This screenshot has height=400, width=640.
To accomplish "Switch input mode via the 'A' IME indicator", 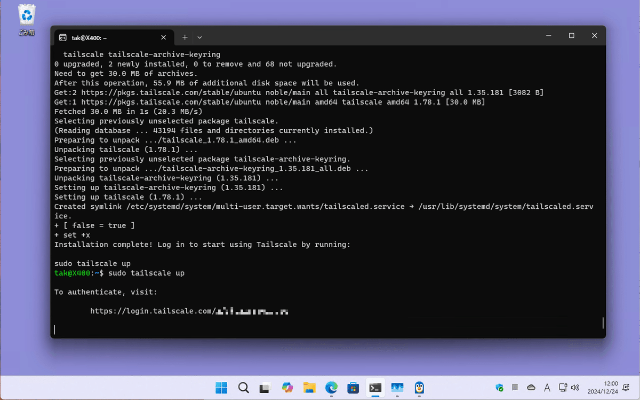I will tap(547, 388).
